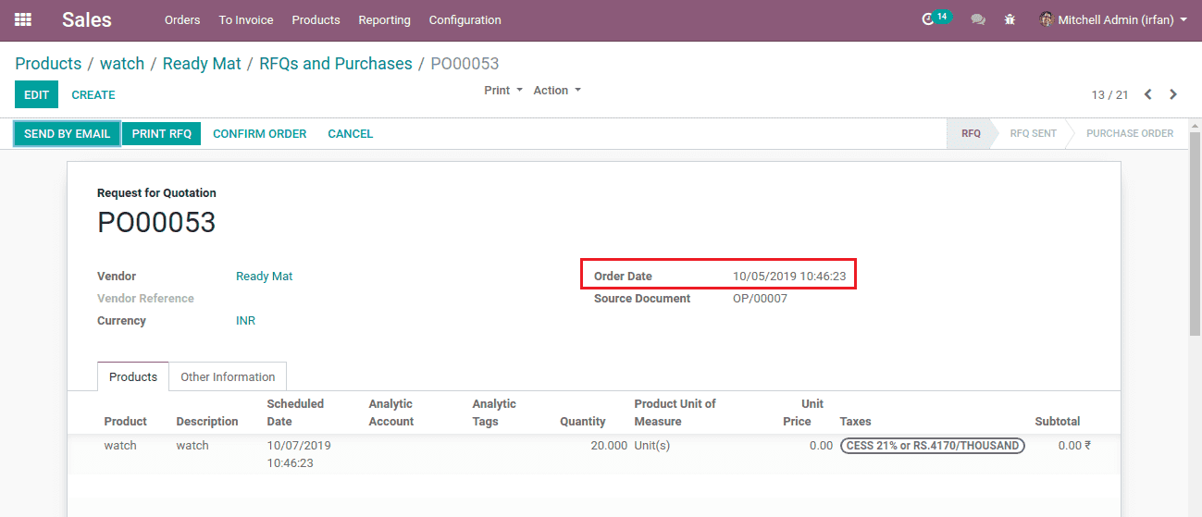Click the EDIT button
This screenshot has height=517, width=1202.
(x=36, y=94)
